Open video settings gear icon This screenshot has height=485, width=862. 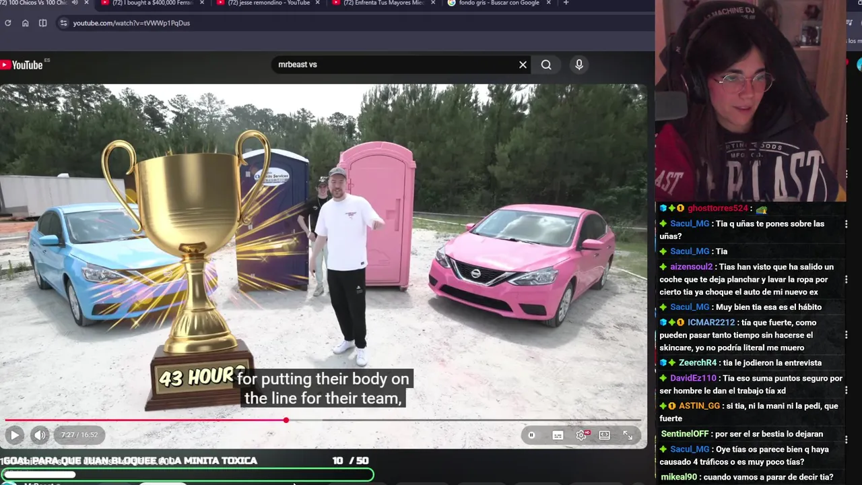click(x=581, y=435)
